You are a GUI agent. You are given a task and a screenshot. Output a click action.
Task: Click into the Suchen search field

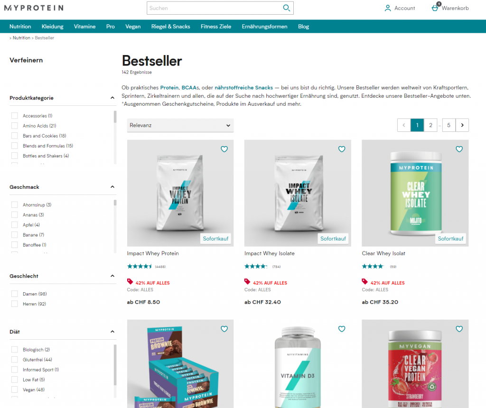[214, 8]
